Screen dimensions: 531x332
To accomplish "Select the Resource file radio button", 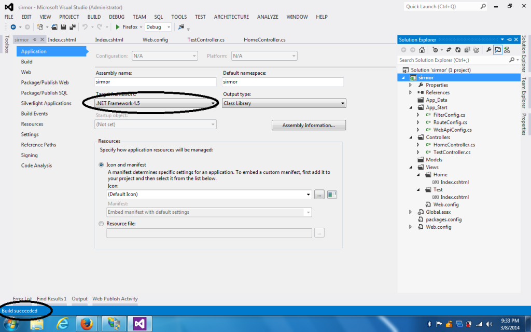I will coord(101,224).
